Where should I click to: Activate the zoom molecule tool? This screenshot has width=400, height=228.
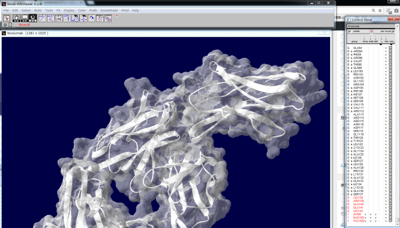[x=25, y=18]
